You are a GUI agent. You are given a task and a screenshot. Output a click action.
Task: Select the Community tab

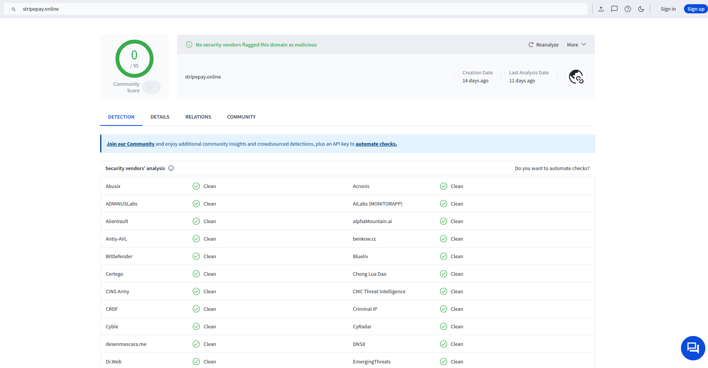click(x=241, y=117)
